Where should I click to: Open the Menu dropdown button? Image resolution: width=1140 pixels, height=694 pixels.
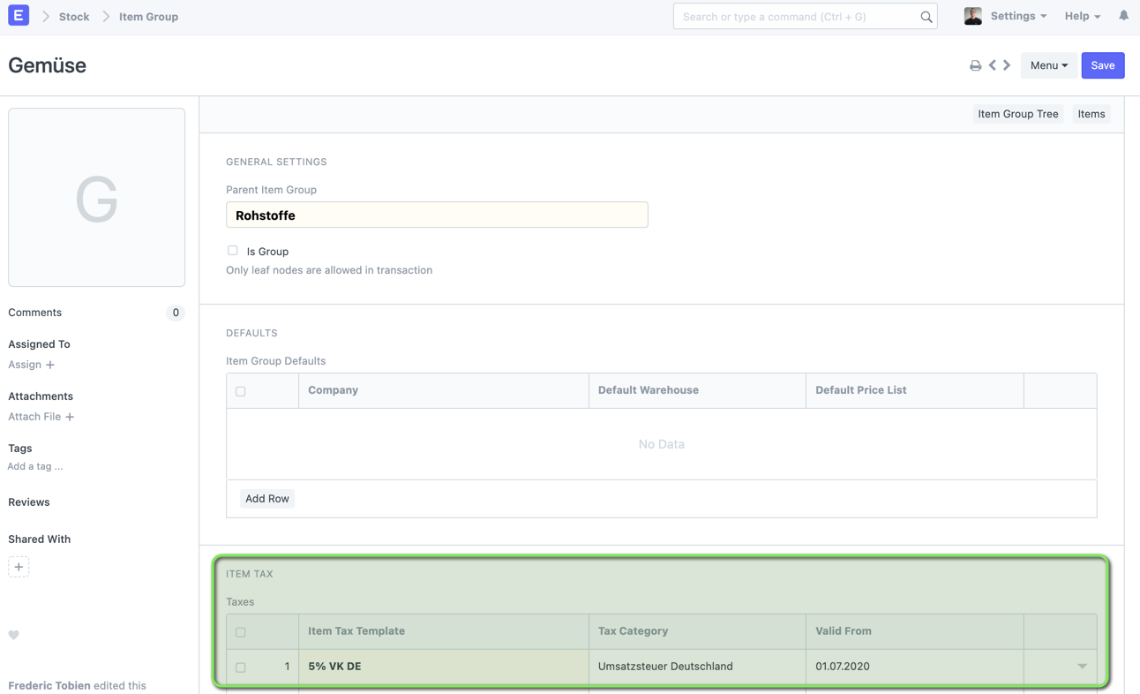tap(1048, 65)
